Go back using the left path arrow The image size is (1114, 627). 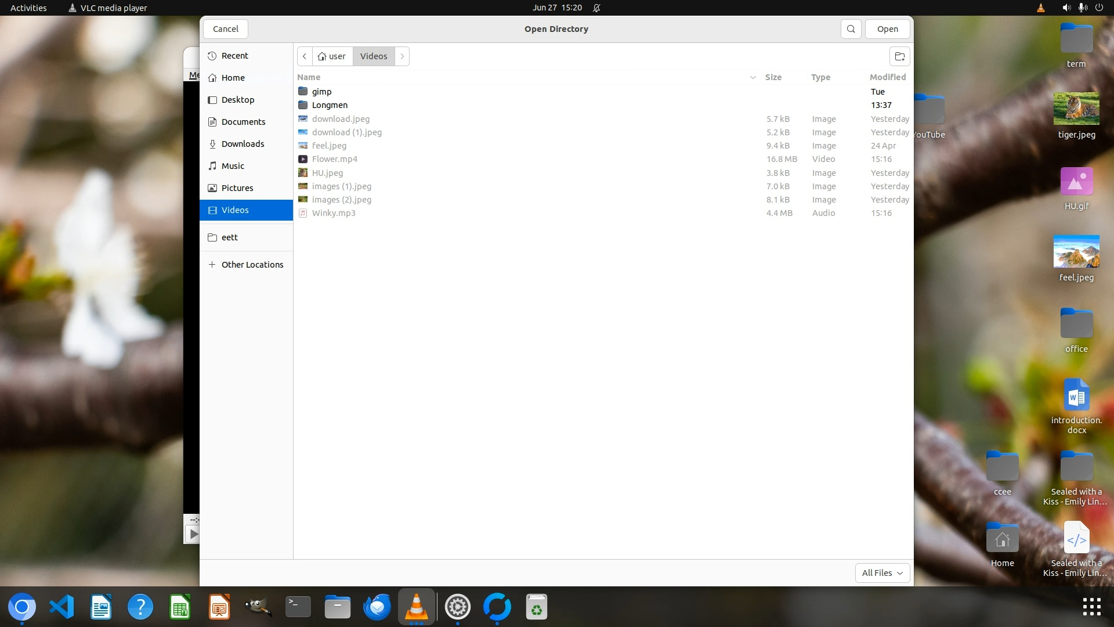click(x=305, y=56)
